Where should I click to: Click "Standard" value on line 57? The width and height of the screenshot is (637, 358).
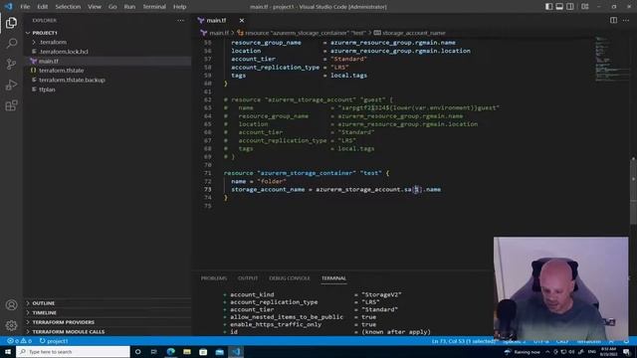coord(348,59)
